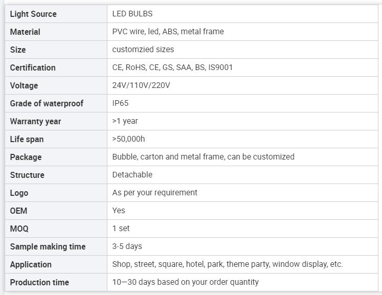This screenshot has width=382, height=295.
Task: Click the "Certification" row header
Action: 33,67
